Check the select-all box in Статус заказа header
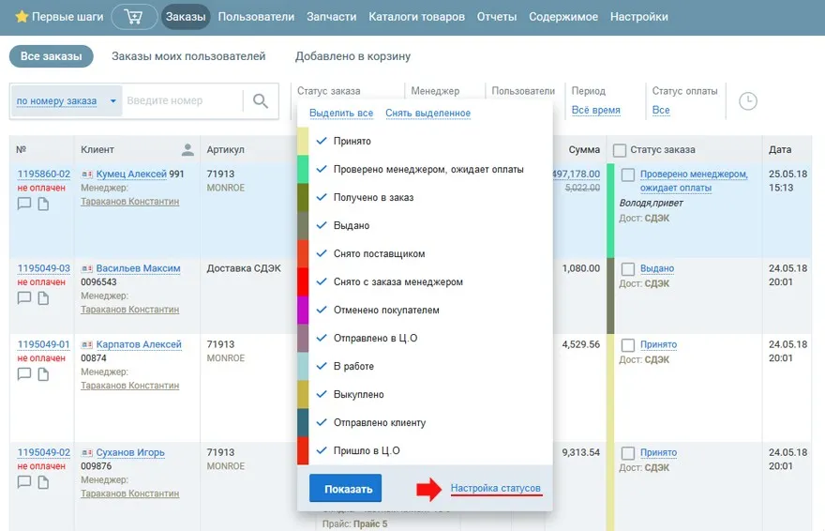The width and height of the screenshot is (825, 531). 620,150
